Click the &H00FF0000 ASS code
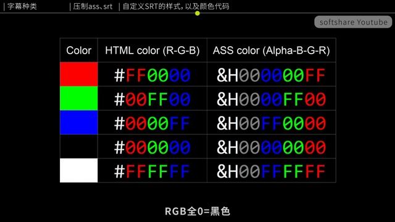The width and height of the screenshot is (395, 222). pyautogui.click(x=272, y=123)
